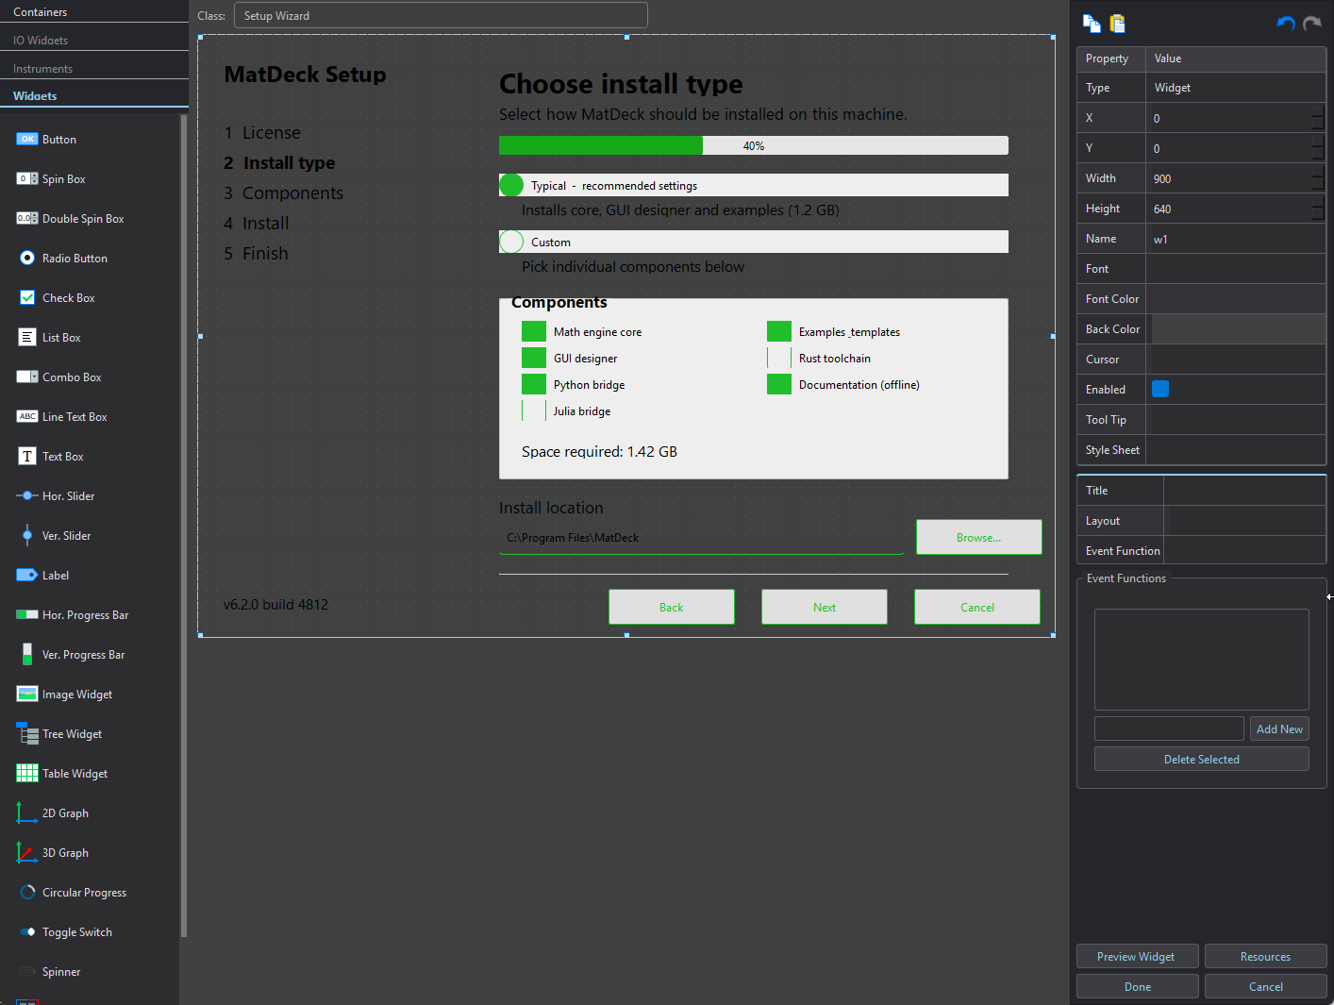Open the IO Widgets section
The height and width of the screenshot is (1005, 1334).
pyautogui.click(x=94, y=40)
